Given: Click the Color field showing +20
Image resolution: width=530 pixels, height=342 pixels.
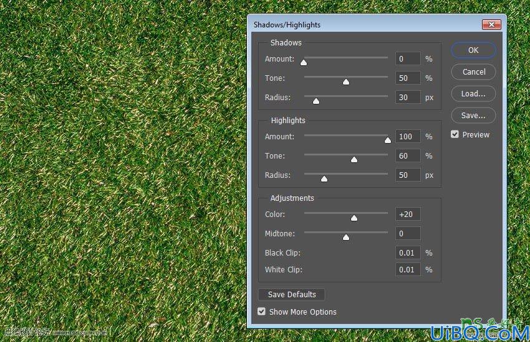Looking at the screenshot, I should 408,215.
